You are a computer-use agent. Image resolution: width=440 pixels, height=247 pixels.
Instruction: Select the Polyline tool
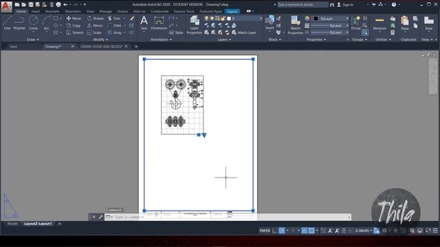19,23
